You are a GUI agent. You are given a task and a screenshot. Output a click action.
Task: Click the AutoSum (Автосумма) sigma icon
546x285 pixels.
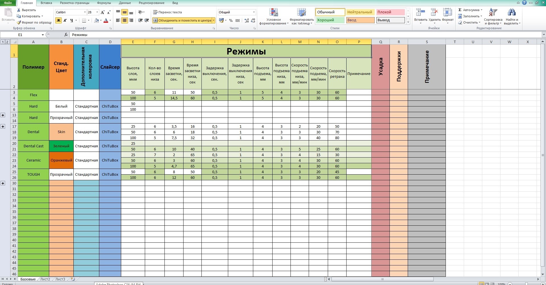coord(460,10)
